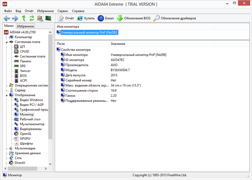Screen dimensions: 252x180
Task: Expand the DirectX tree node
Action: [7, 163]
